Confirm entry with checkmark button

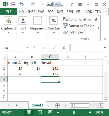54,48
